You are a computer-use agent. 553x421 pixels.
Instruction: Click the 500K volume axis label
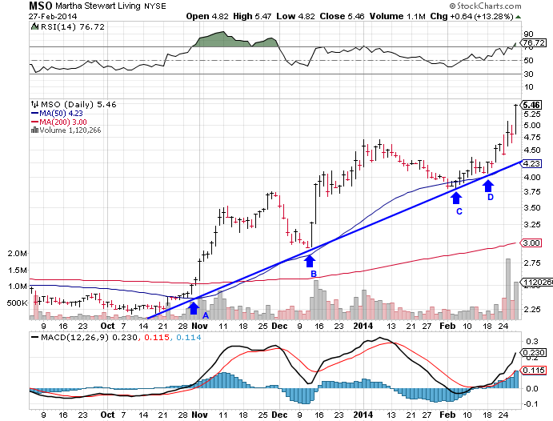[17, 303]
